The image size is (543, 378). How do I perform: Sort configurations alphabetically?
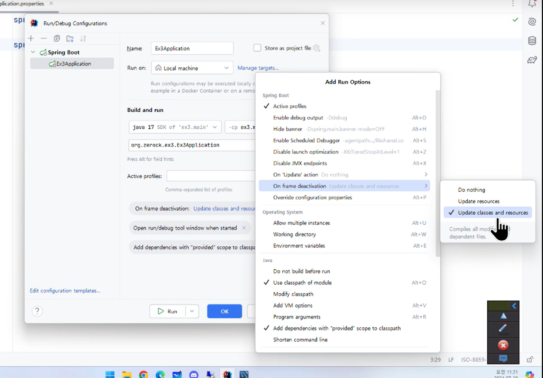coord(83,38)
